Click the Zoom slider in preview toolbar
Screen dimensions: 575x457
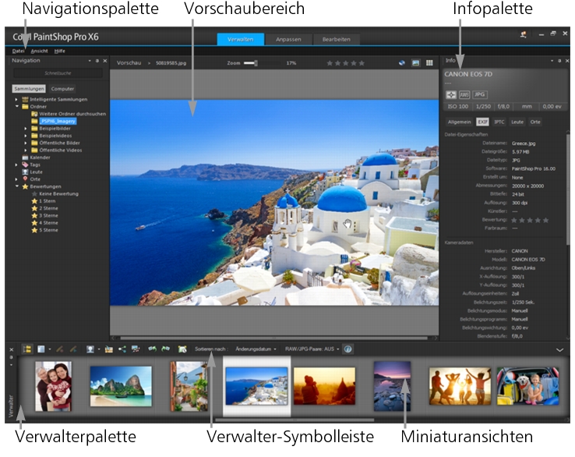(x=251, y=62)
